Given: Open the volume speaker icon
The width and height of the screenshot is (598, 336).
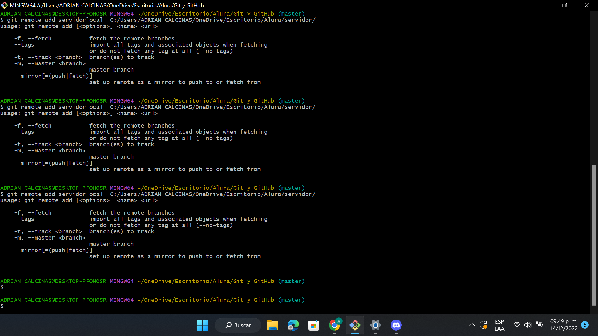Looking at the screenshot, I should 528,325.
